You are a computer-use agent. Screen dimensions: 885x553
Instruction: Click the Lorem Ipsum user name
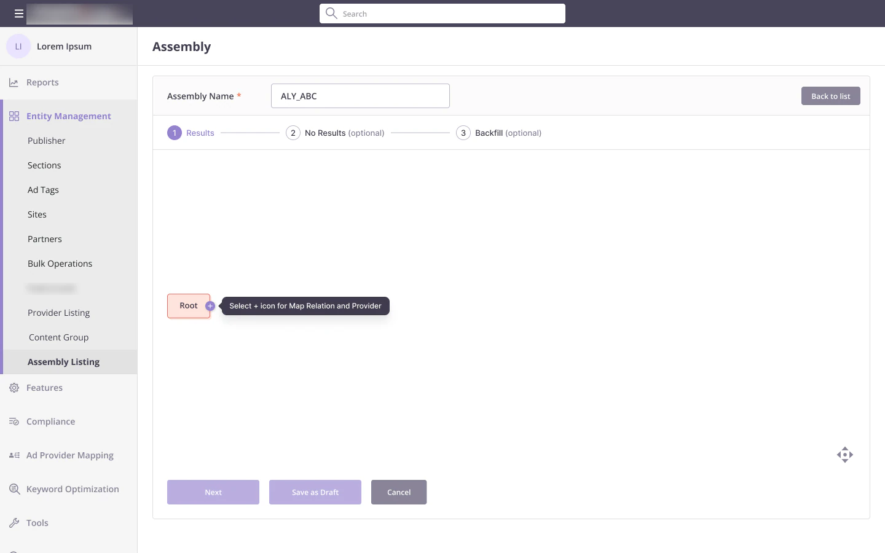(64, 47)
